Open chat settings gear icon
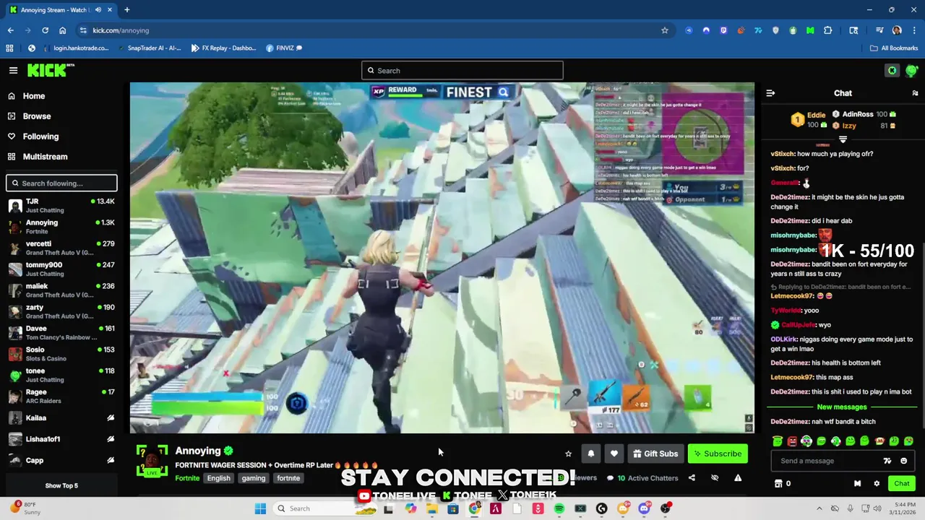 tap(877, 484)
